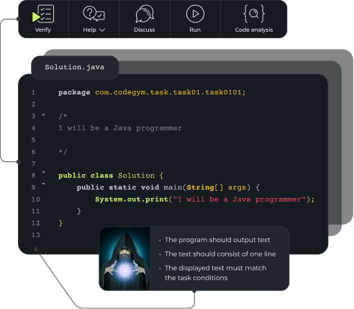Run the code with the play icon
Image resolution: width=354 pixels, height=309 pixels.
(195, 14)
